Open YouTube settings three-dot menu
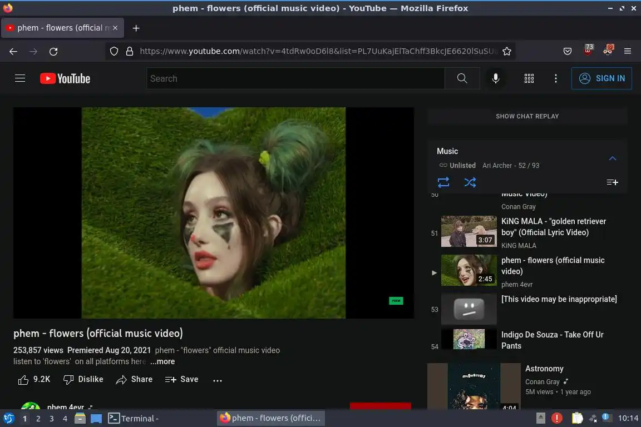The width and height of the screenshot is (641, 427). click(x=555, y=78)
